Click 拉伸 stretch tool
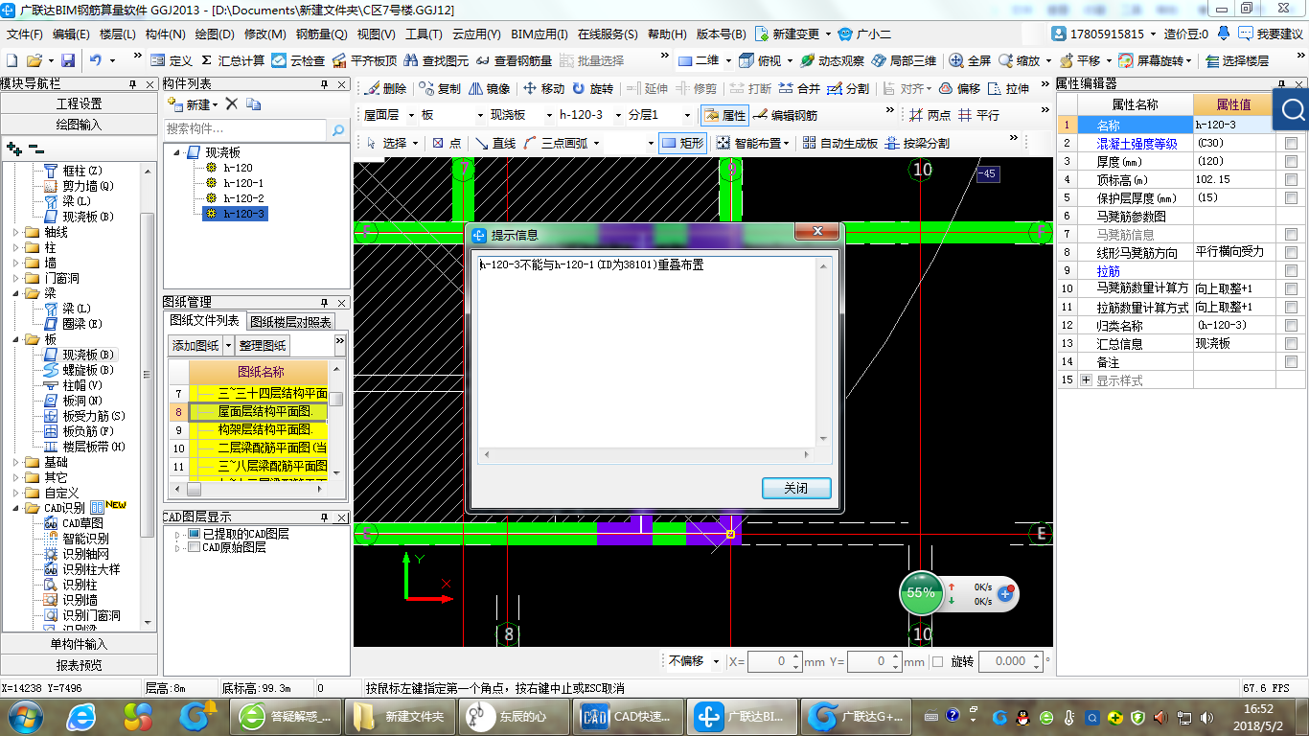The height and width of the screenshot is (736, 1309). click(x=1009, y=88)
